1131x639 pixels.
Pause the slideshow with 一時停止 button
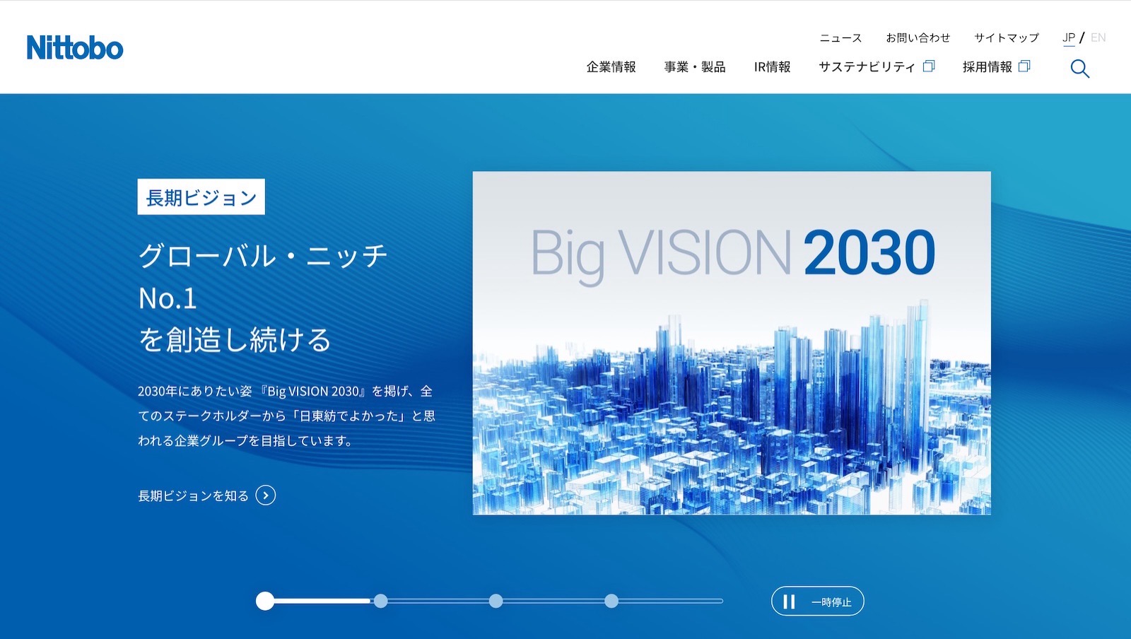click(x=817, y=602)
